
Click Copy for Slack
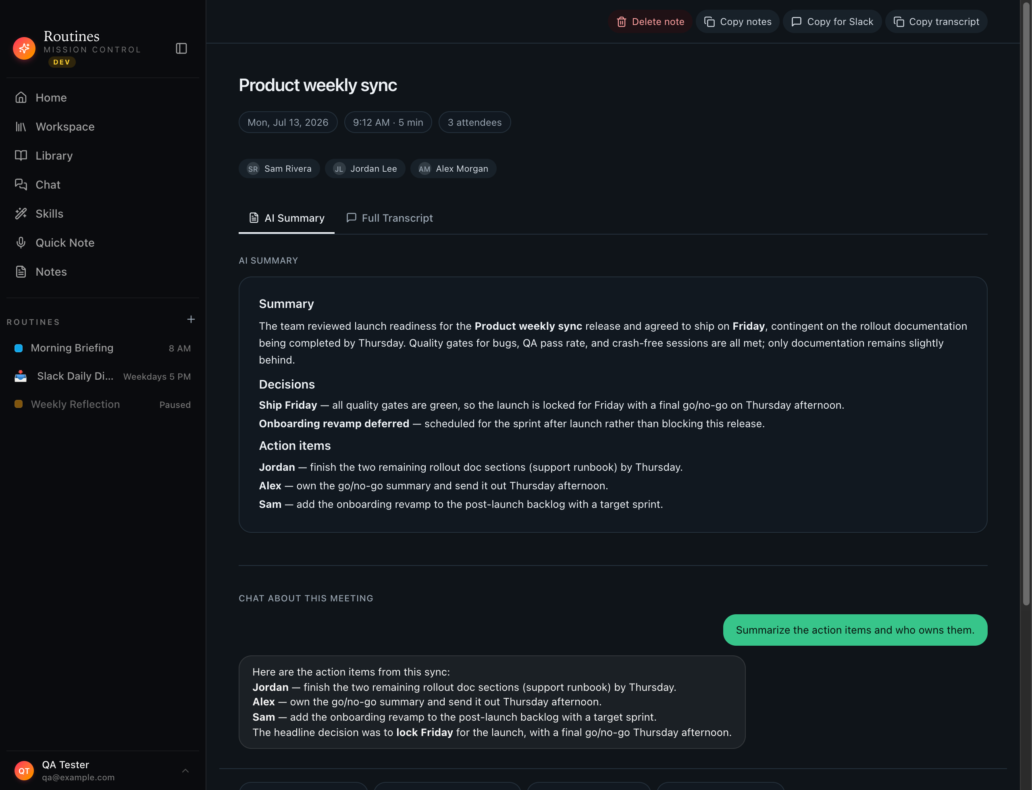click(832, 22)
